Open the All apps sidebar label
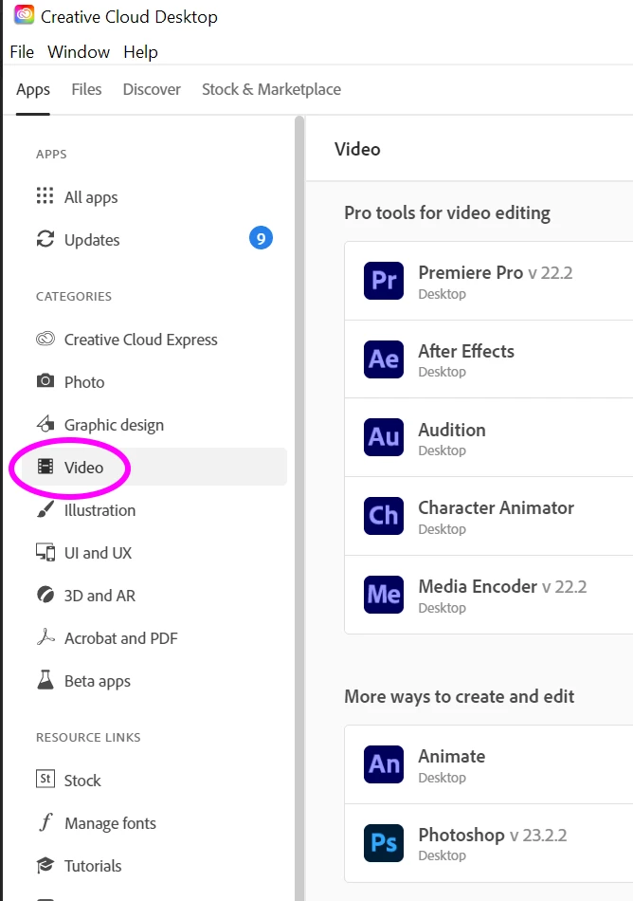The width and height of the screenshot is (633, 901). click(x=91, y=197)
